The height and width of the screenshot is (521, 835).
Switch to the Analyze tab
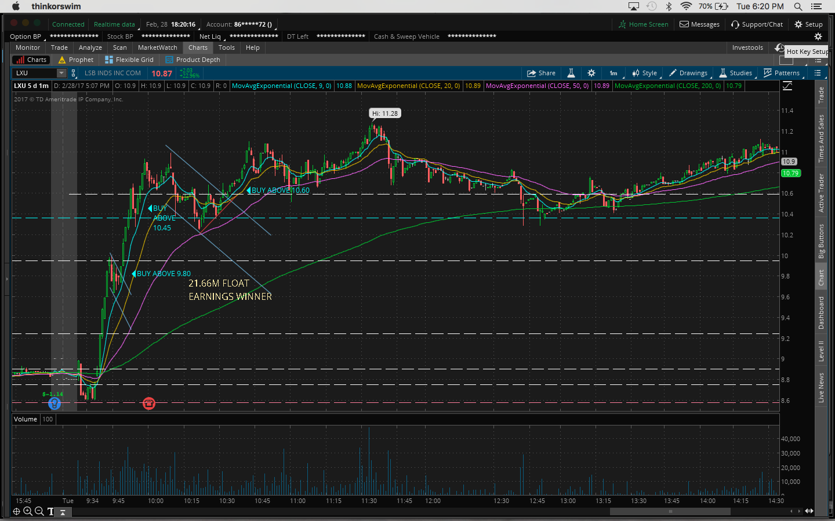click(x=90, y=47)
